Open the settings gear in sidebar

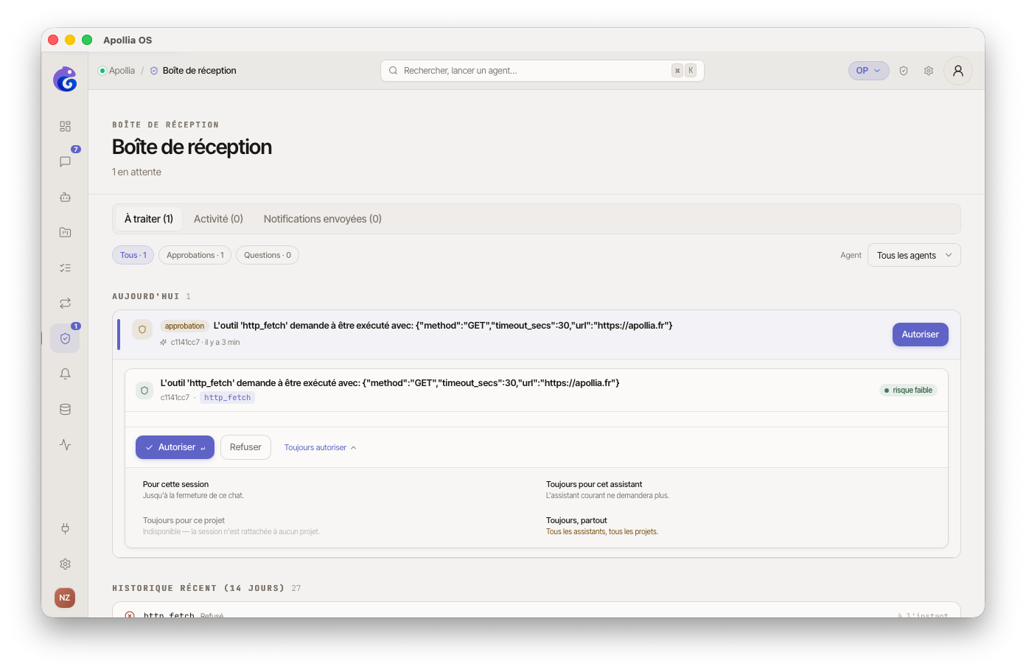pos(65,564)
